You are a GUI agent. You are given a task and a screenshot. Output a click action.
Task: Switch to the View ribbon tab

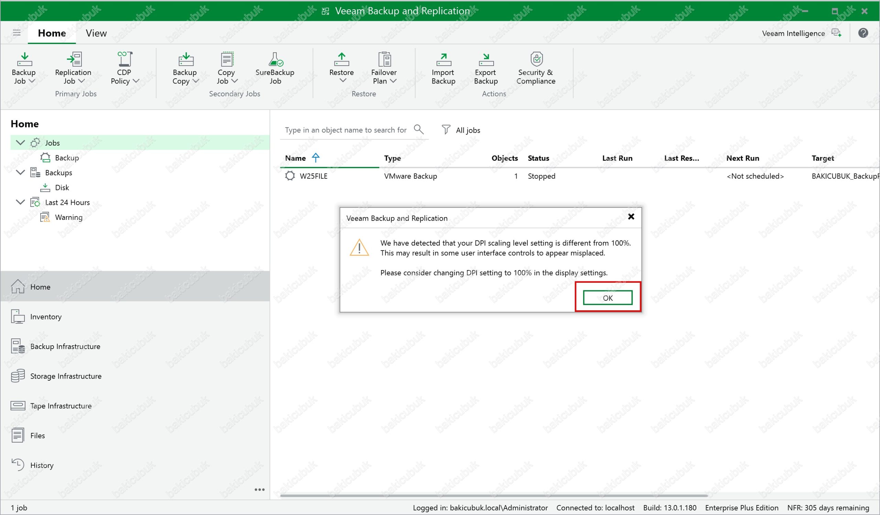pyautogui.click(x=96, y=33)
